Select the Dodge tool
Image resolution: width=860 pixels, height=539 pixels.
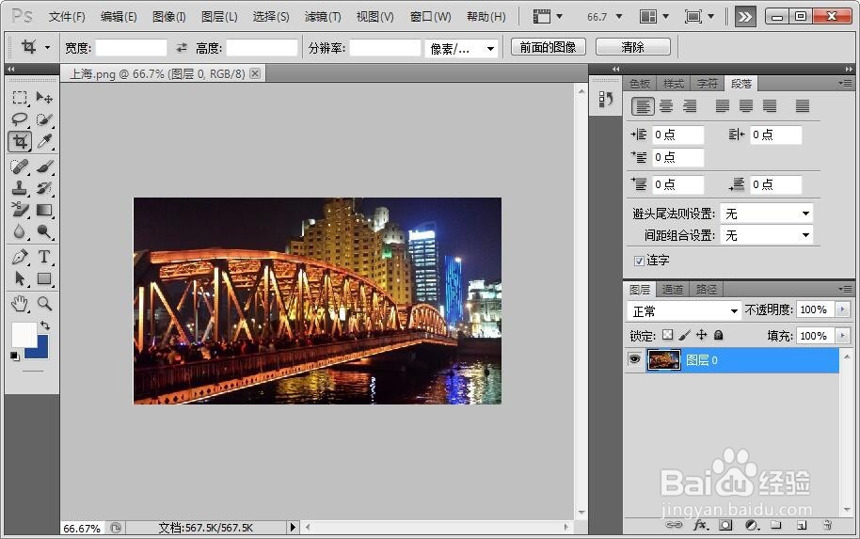click(x=44, y=231)
